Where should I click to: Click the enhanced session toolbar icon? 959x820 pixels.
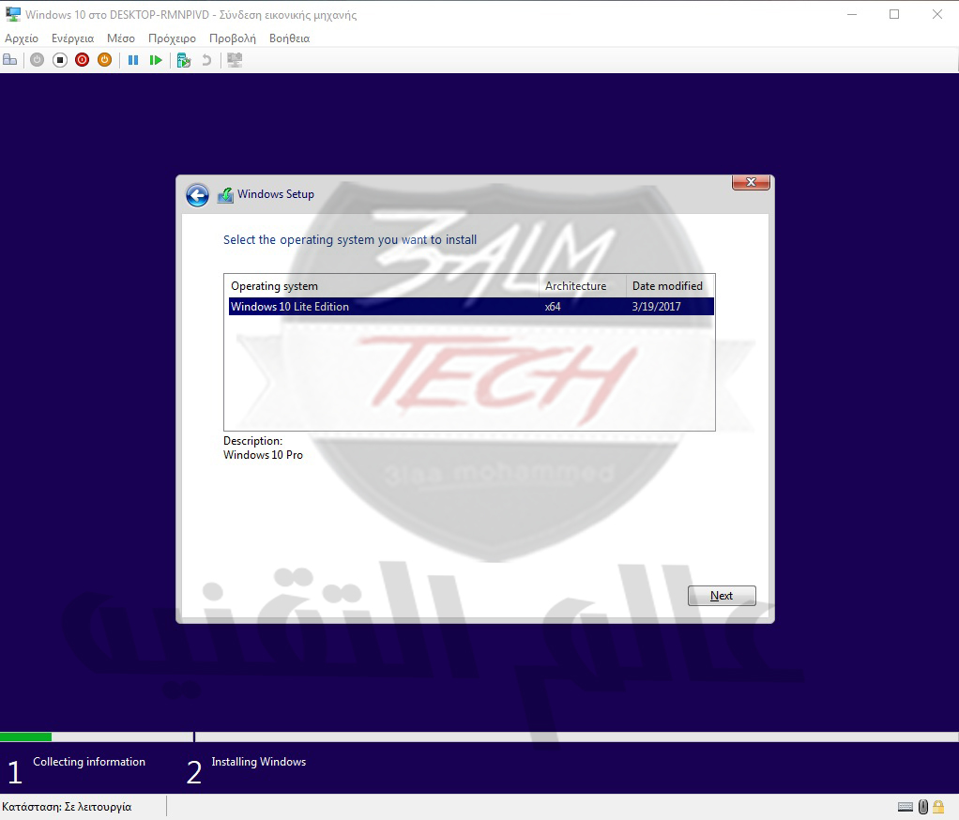(235, 60)
